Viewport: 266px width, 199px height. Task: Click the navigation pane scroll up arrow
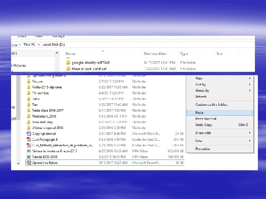[57, 53]
